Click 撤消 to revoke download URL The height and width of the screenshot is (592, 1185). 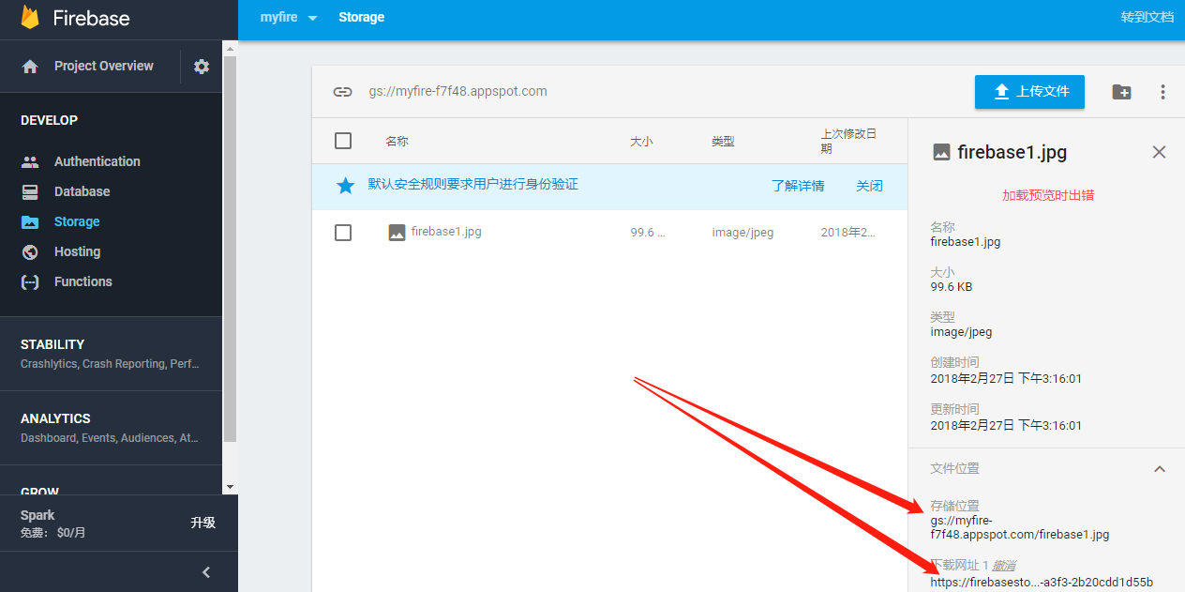[x=1004, y=566]
